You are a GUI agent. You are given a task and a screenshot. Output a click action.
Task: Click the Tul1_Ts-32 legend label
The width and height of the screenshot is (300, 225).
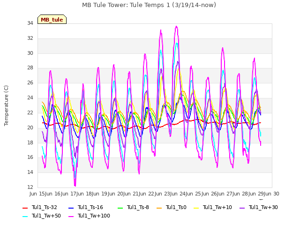[45, 207]
